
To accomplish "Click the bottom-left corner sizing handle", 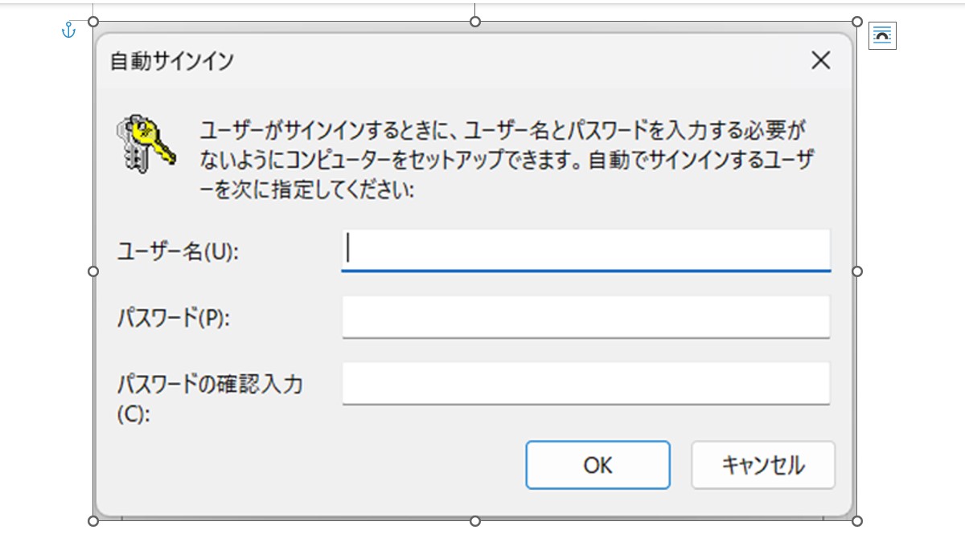I will [93, 521].
